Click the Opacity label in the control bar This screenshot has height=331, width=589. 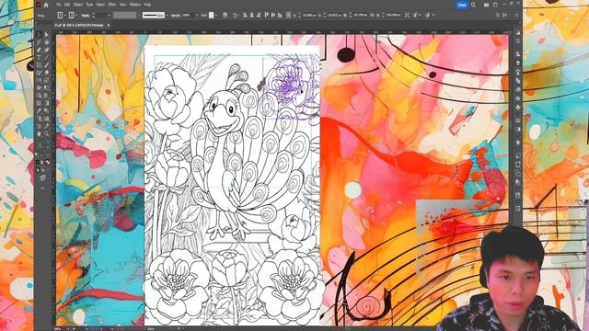point(176,16)
